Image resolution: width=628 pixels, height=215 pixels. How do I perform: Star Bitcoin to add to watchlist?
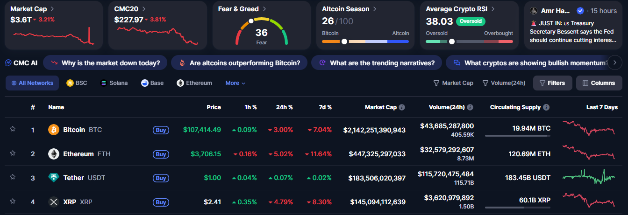click(13, 129)
